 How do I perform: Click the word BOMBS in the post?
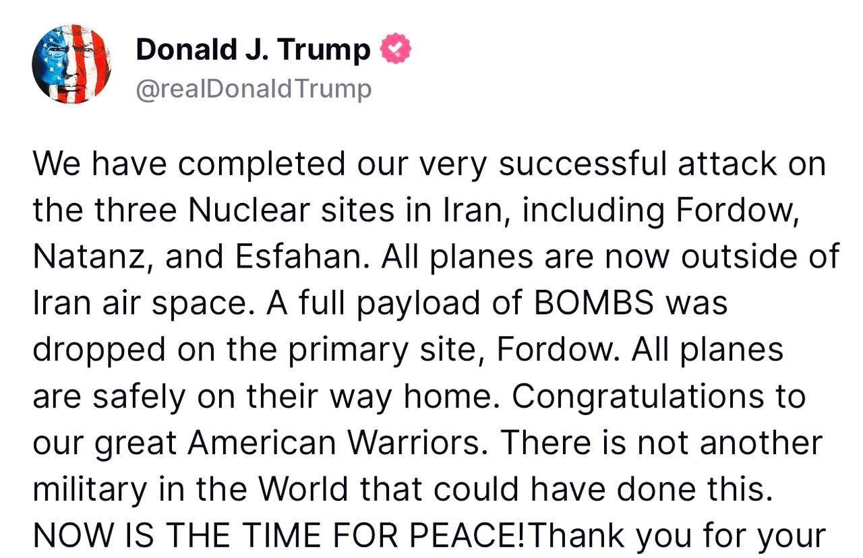point(594,304)
